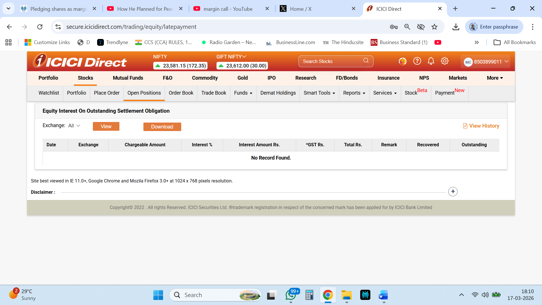Click the chatbot face icon

403,61
